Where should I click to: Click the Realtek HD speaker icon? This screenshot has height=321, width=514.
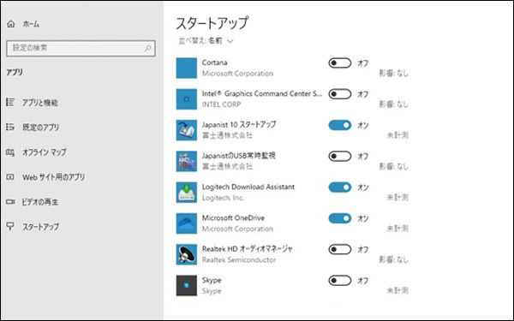click(187, 254)
